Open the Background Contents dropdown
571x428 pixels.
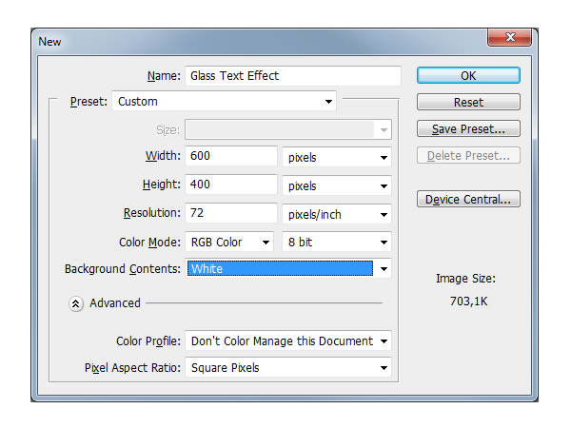(x=288, y=269)
